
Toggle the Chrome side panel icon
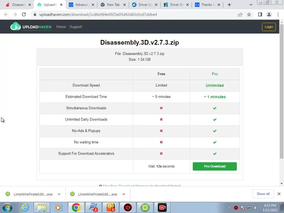(x=260, y=14)
